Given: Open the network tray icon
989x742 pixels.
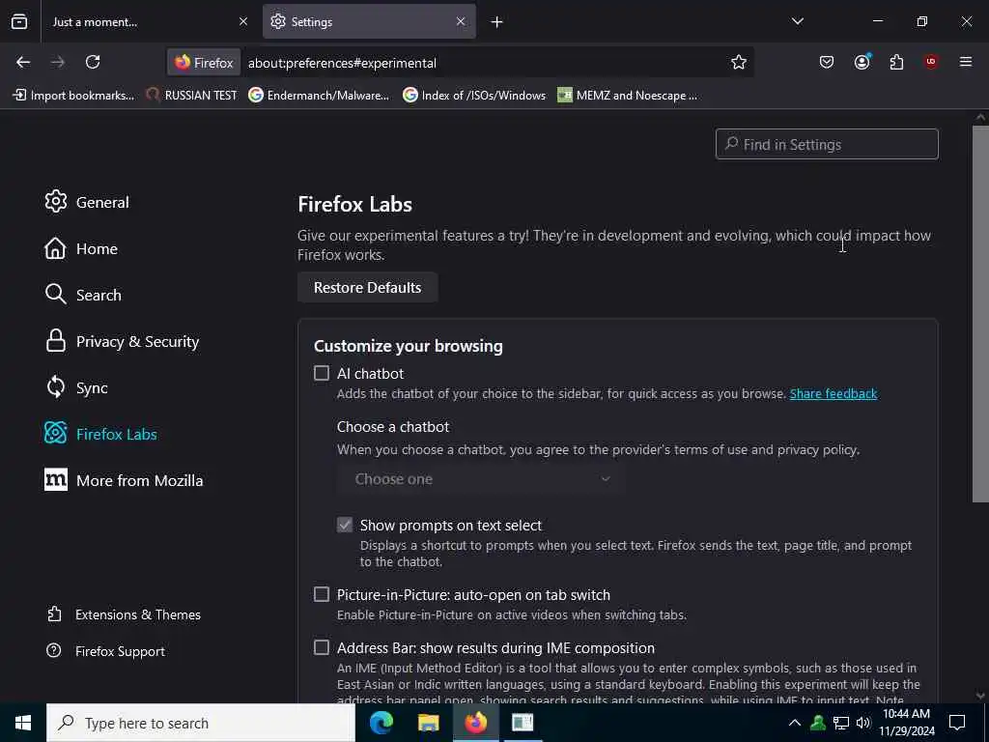Looking at the screenshot, I should (841, 723).
